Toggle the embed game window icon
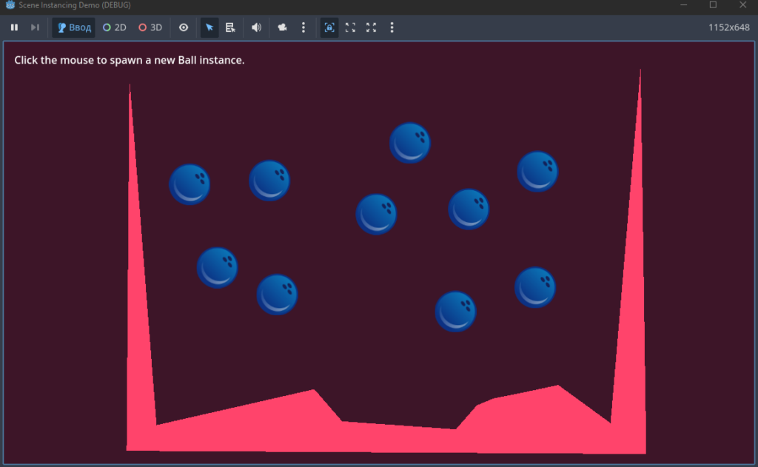 (x=329, y=27)
